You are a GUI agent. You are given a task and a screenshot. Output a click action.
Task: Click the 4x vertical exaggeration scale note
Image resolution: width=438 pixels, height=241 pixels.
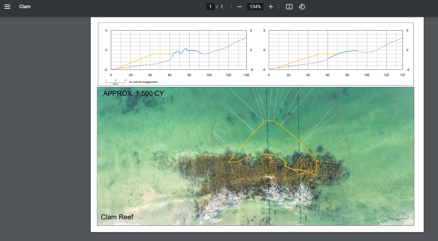(x=143, y=82)
